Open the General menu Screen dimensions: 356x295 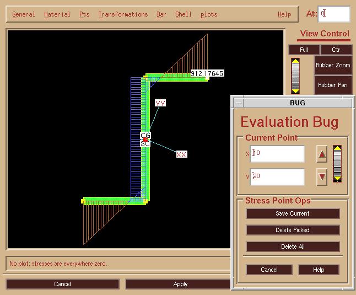click(x=23, y=14)
